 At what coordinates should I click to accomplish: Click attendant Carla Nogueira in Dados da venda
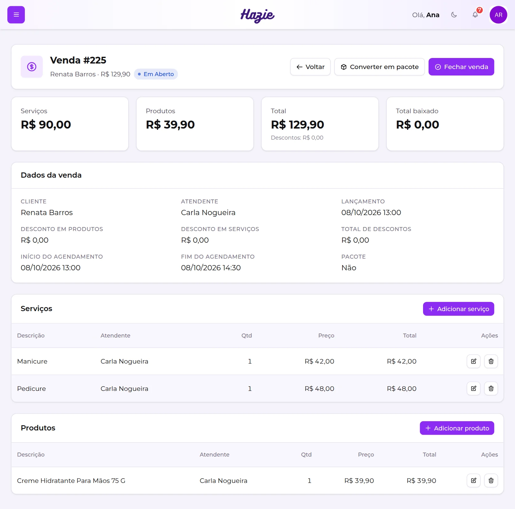coord(208,213)
